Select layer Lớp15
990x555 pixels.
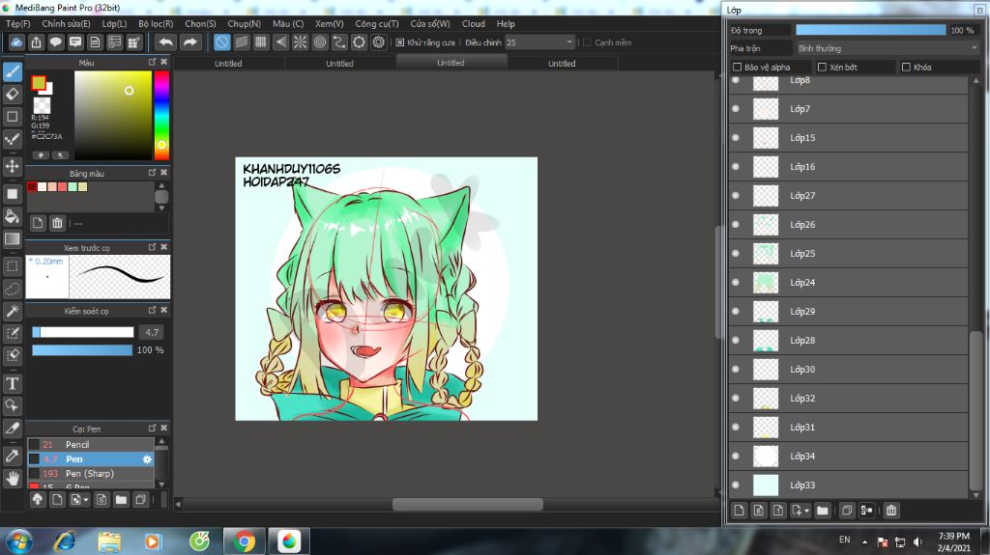pos(849,137)
